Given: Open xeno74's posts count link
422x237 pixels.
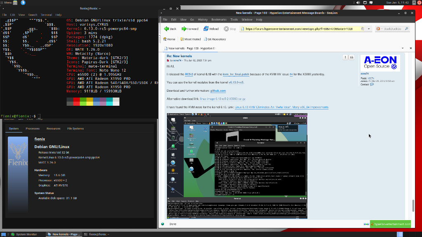Looking at the screenshot, I should pos(371,79).
